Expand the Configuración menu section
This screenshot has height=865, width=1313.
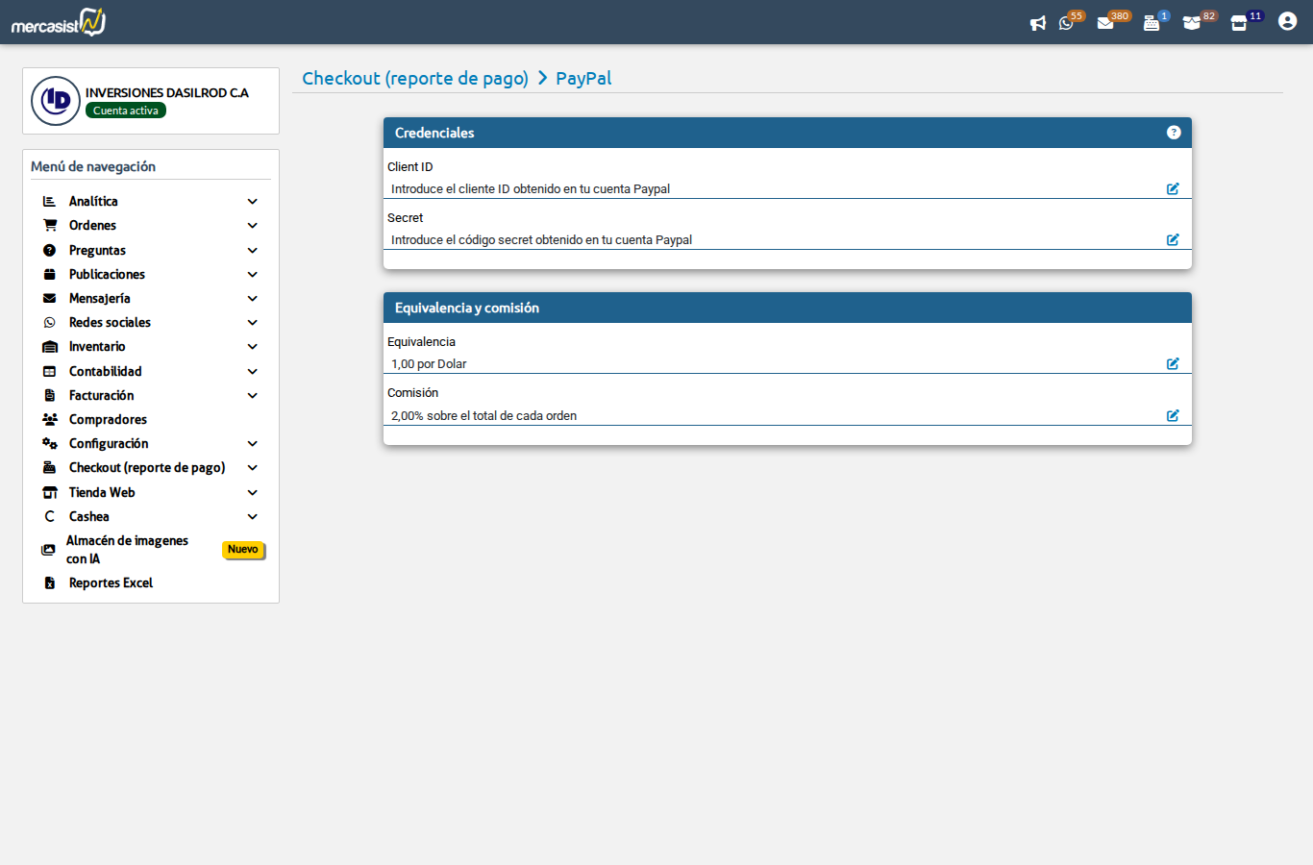coord(252,443)
